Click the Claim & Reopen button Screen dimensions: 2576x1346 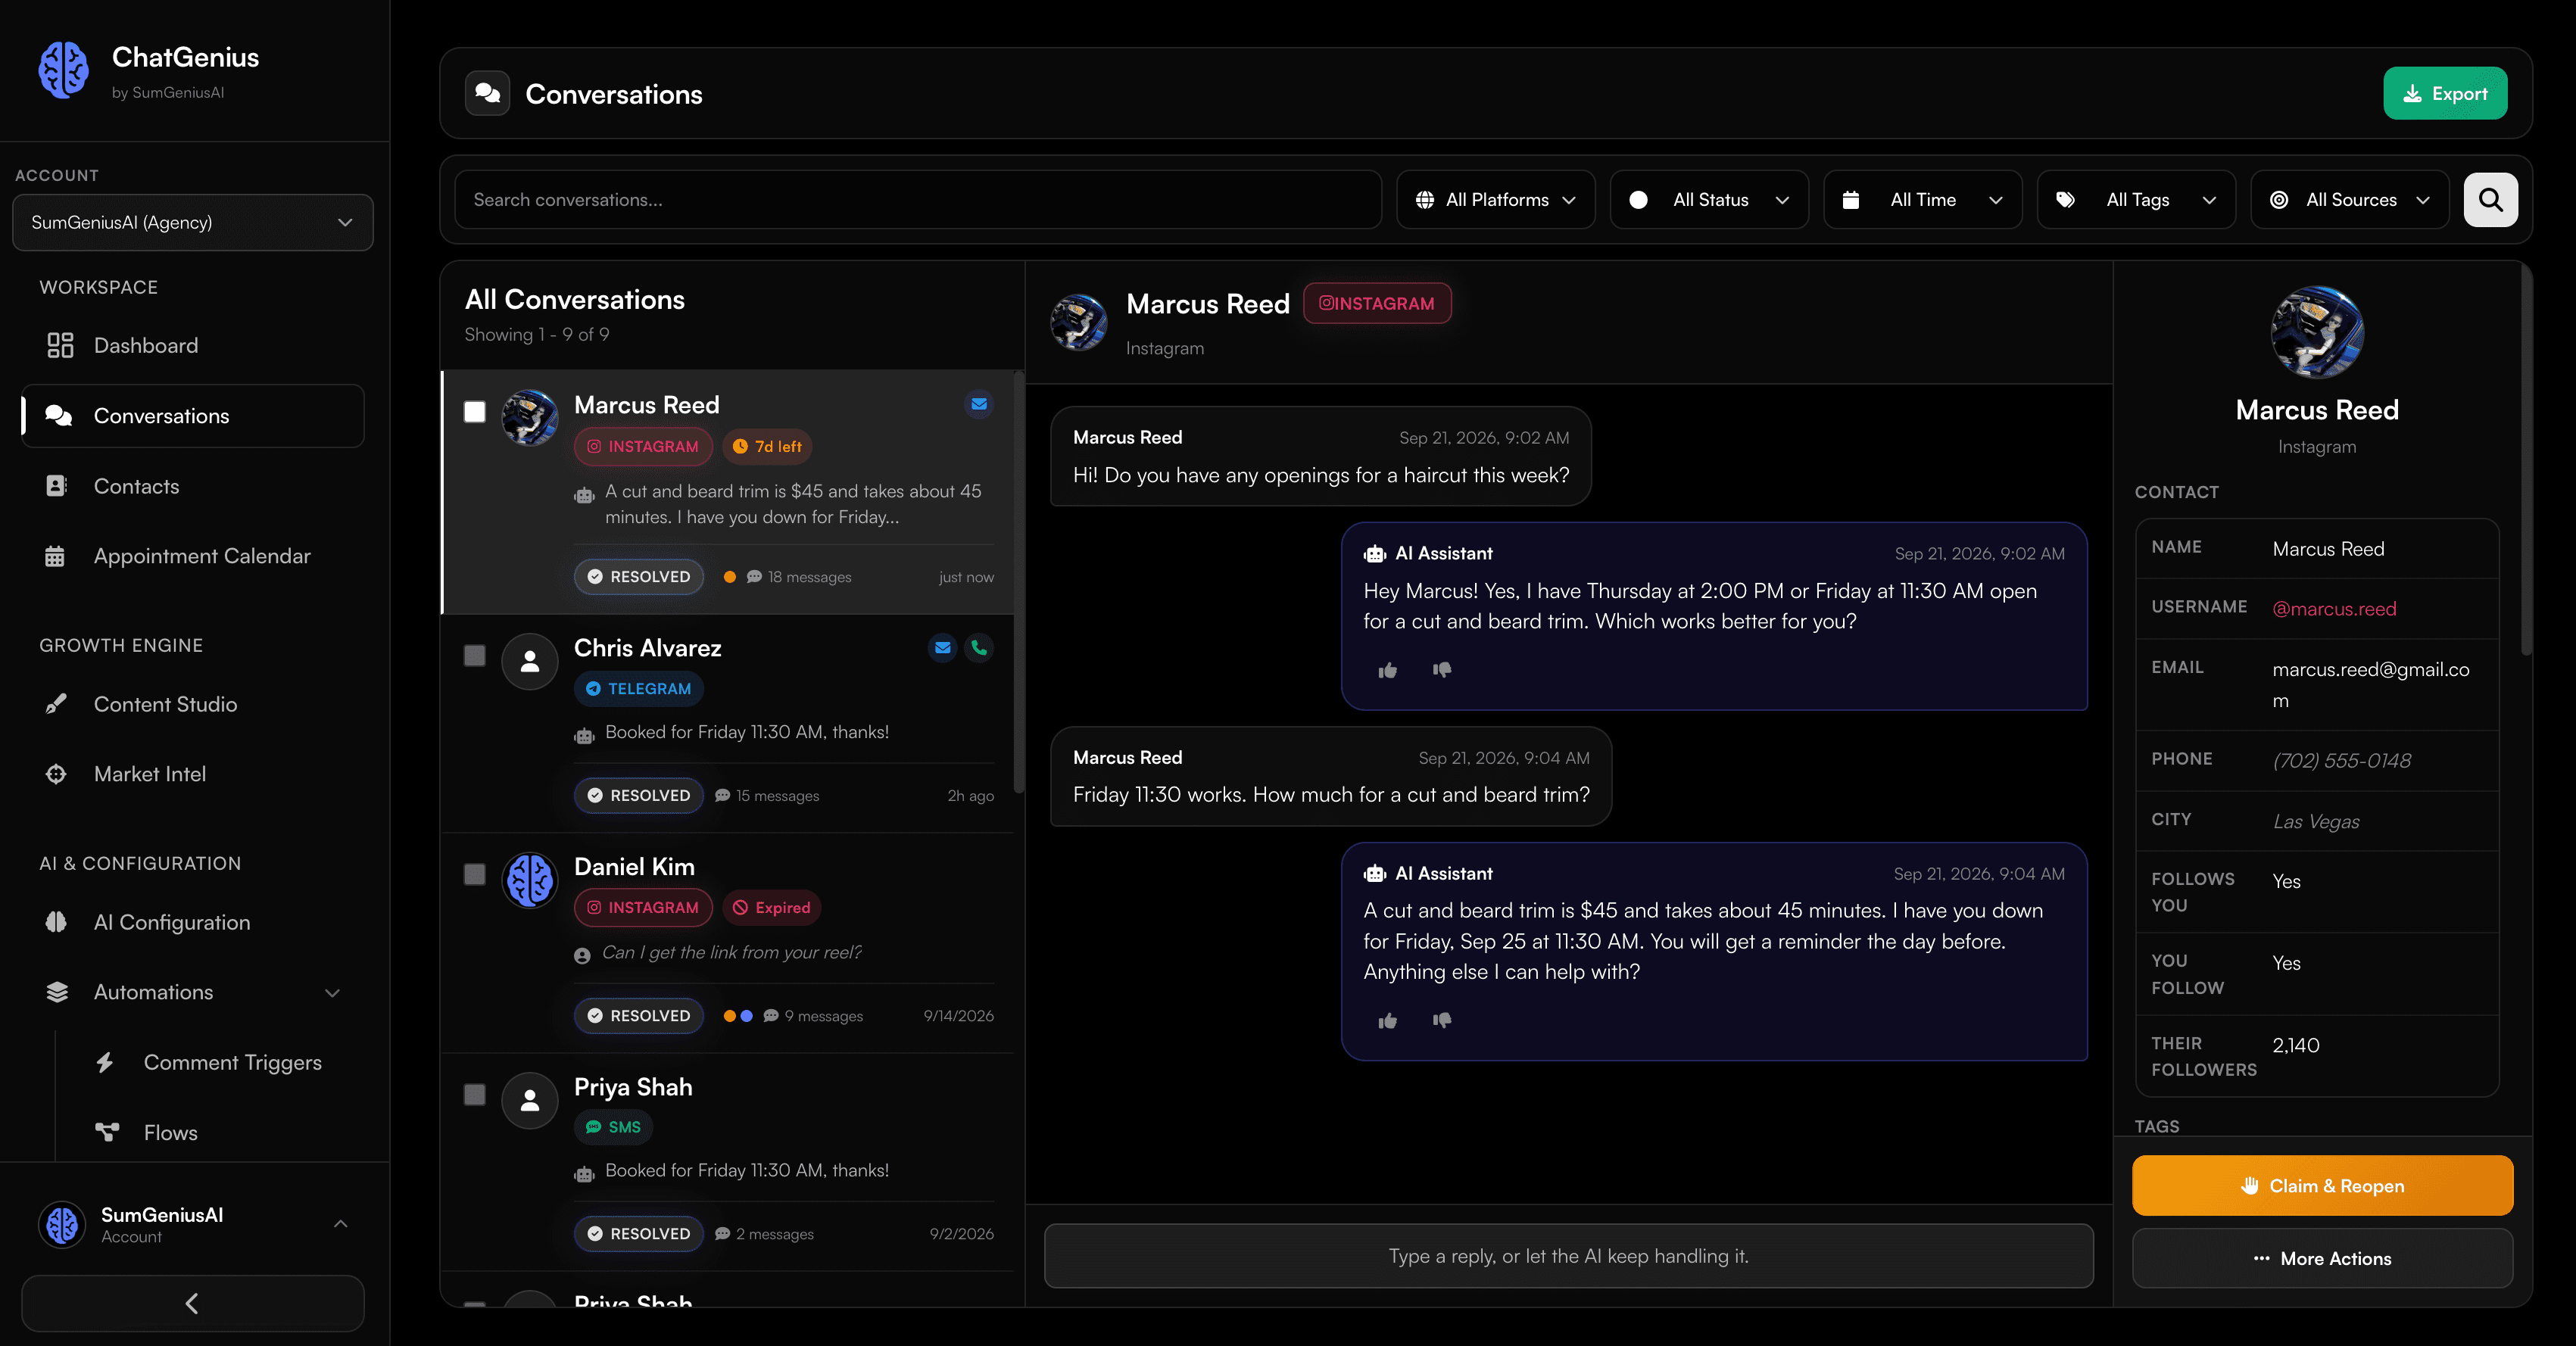coord(2322,1185)
